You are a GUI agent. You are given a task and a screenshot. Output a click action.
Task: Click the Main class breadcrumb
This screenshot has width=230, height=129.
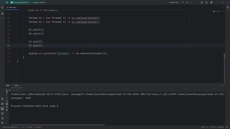click(x=29, y=127)
